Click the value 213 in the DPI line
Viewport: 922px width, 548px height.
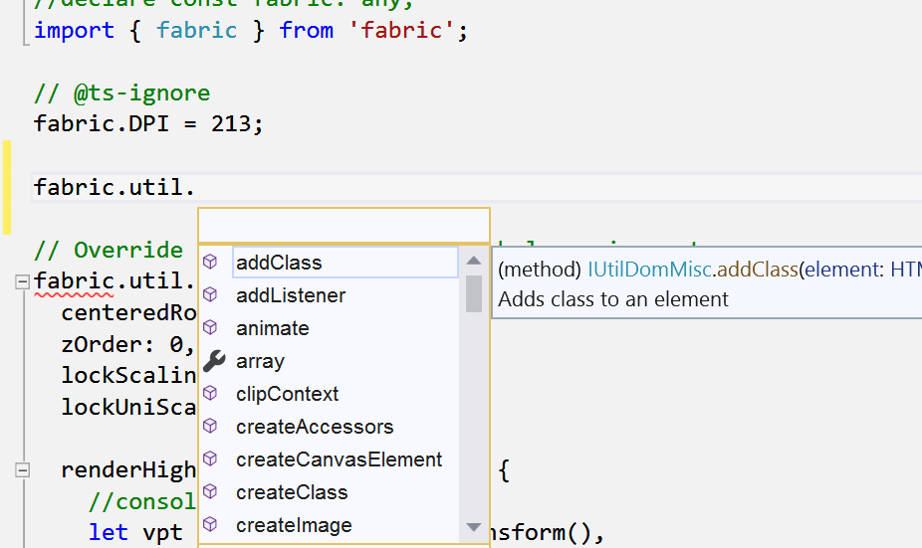(231, 124)
